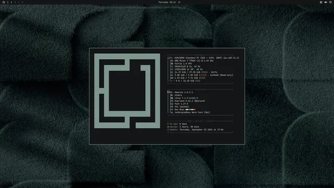Click the Uptime 3 hours line

[183, 127]
